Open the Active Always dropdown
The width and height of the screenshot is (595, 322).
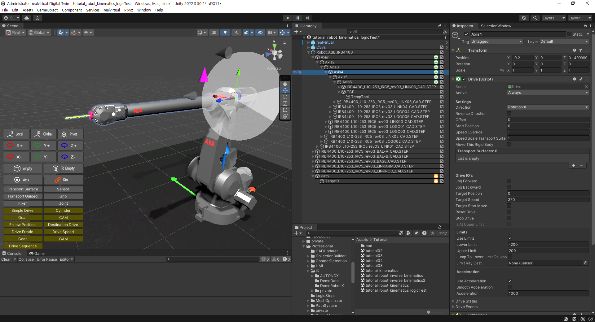pyautogui.click(x=548, y=93)
